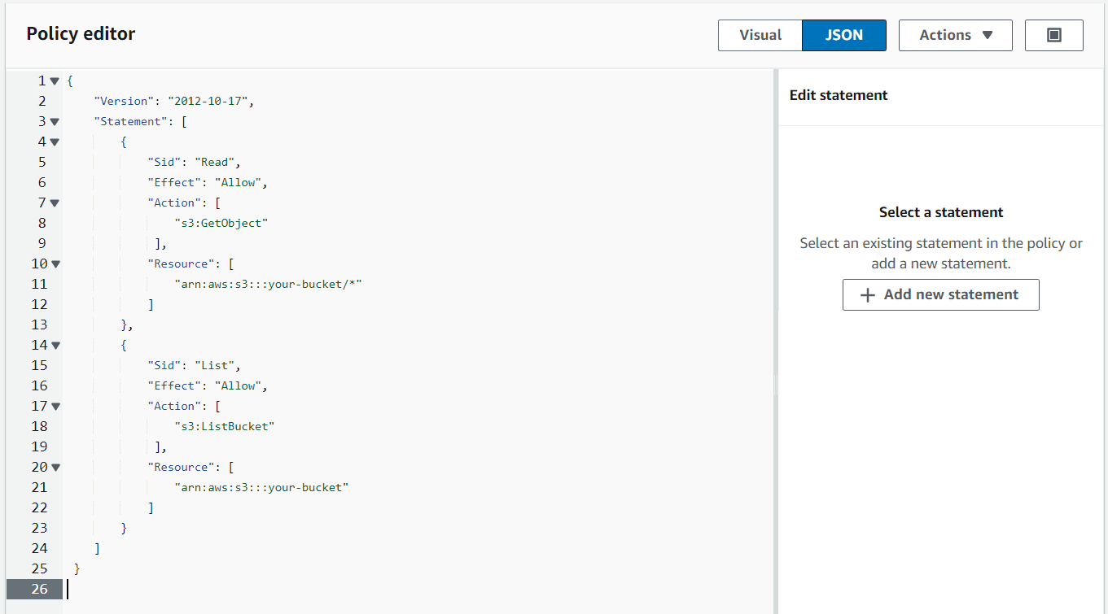Image resolution: width=1108 pixels, height=614 pixels.
Task: Collapse the Resource array on line 20
Action: point(54,466)
